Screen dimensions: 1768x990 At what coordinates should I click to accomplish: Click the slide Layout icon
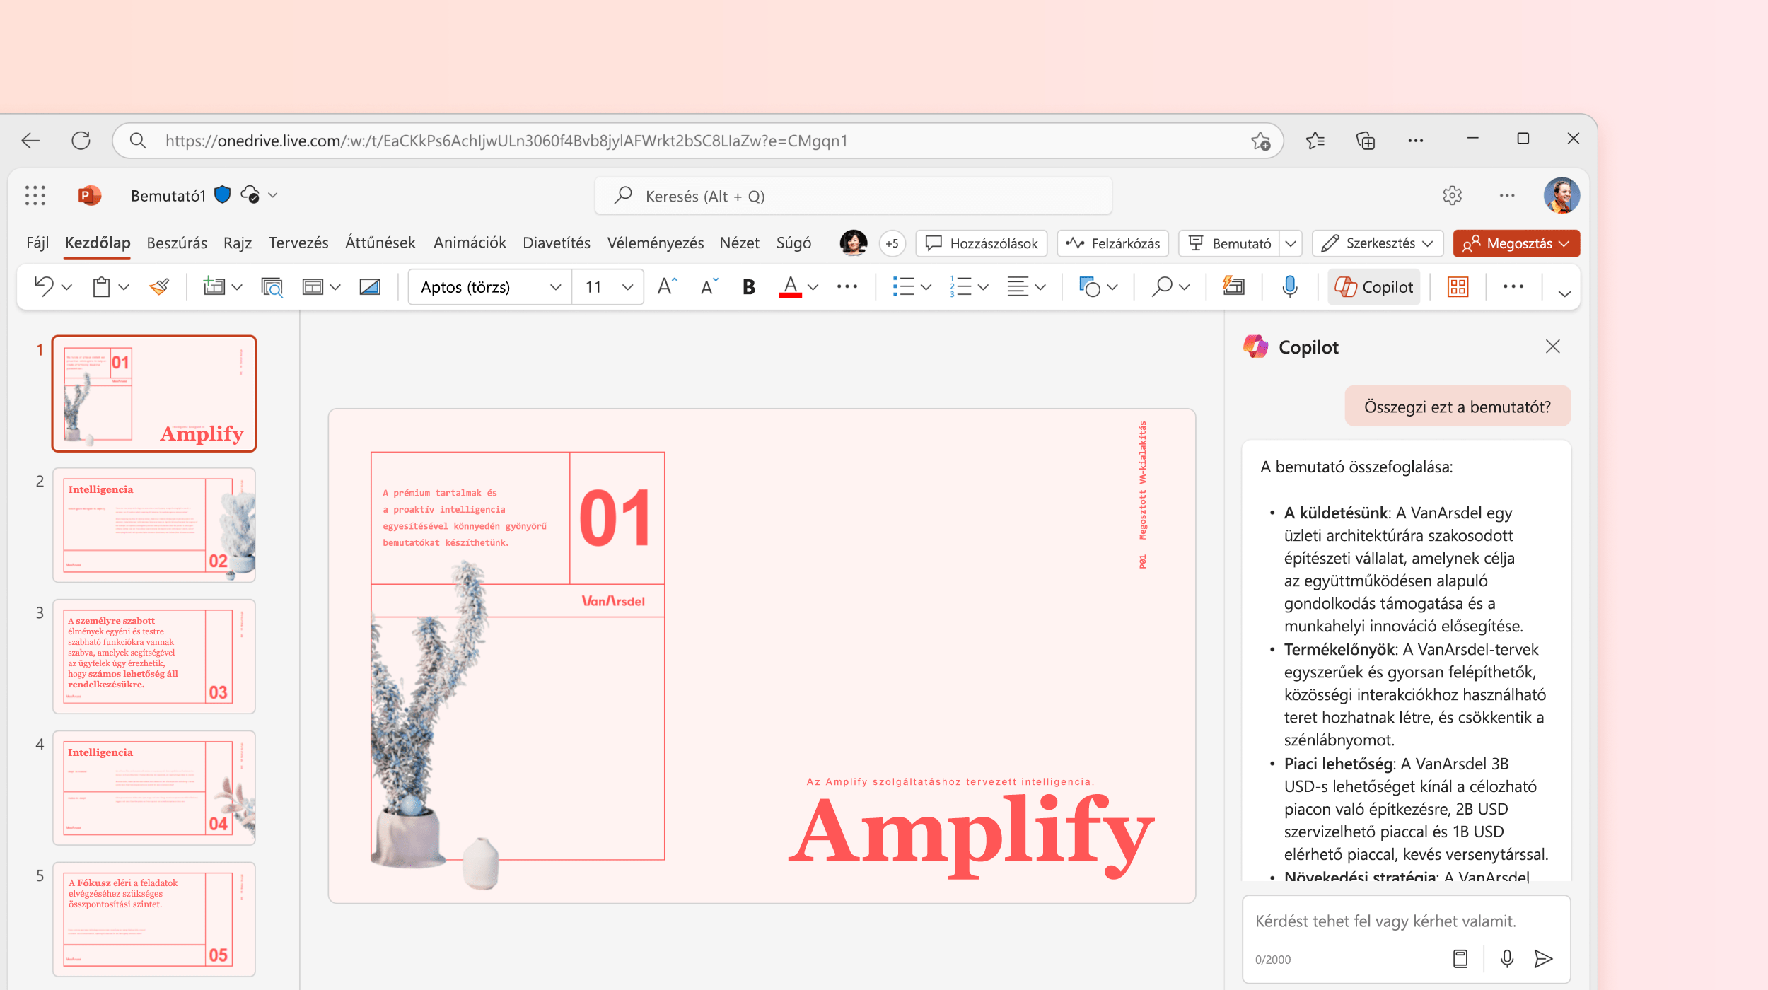click(x=313, y=286)
